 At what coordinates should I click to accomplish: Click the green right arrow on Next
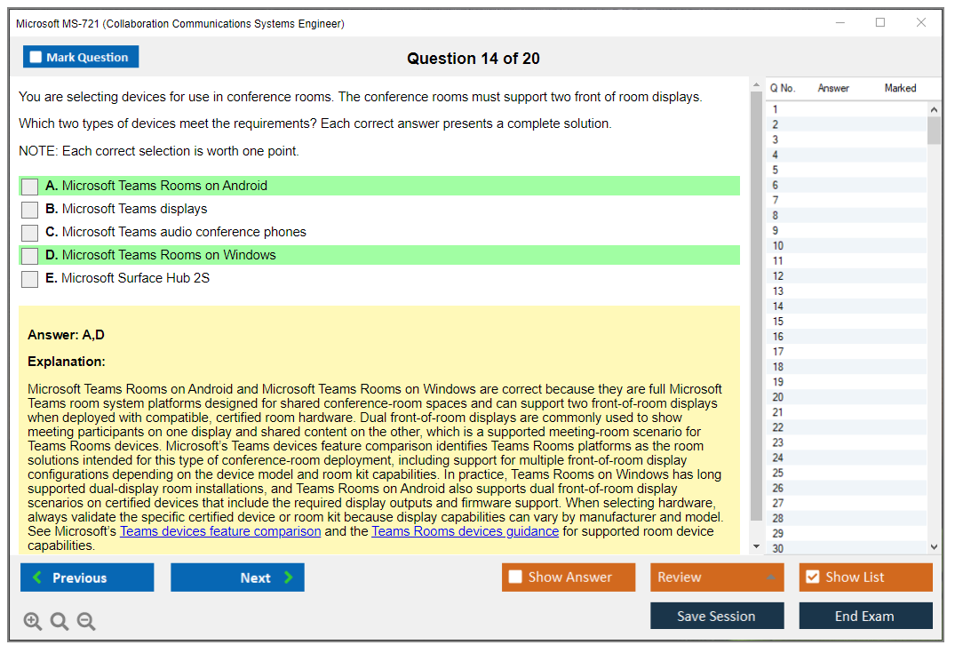click(x=289, y=577)
